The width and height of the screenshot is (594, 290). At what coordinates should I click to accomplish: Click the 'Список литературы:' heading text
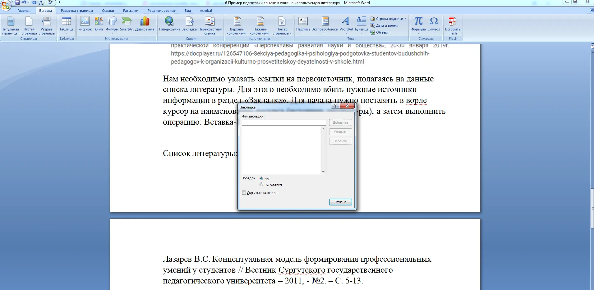coord(200,154)
